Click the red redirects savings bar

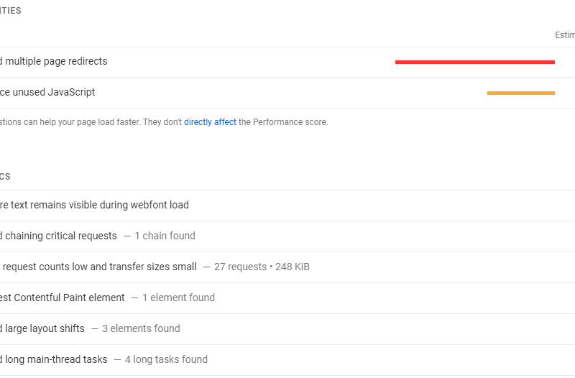(474, 63)
